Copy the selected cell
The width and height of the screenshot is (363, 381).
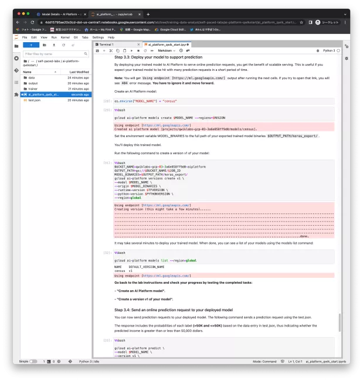[x=118, y=50]
